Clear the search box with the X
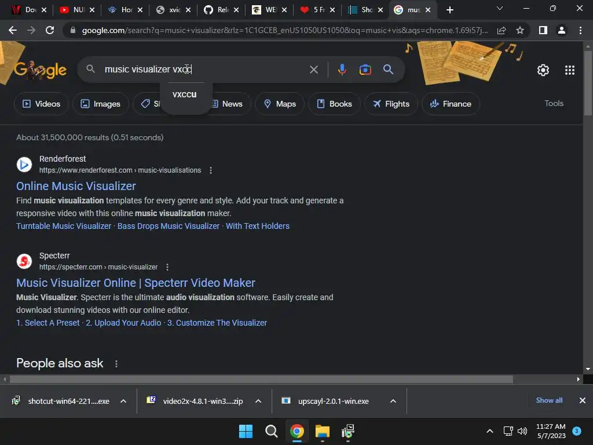Screen dimensions: 593x445 pos(313,70)
